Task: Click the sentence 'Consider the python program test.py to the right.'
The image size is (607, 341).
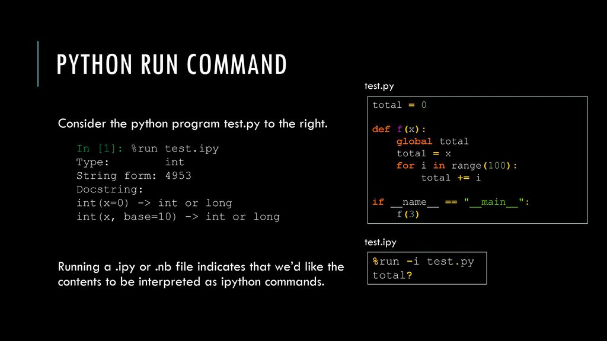Action: [x=193, y=124]
